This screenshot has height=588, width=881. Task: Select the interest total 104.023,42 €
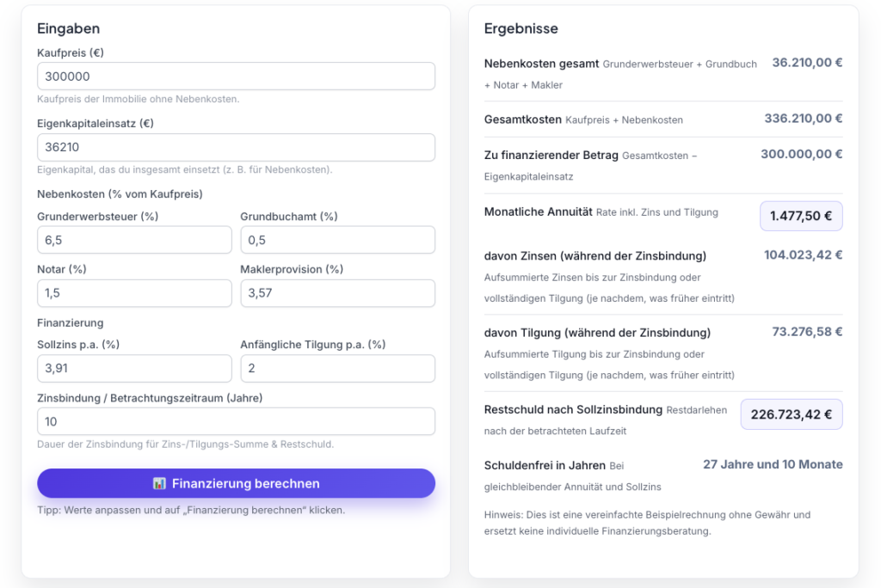[x=803, y=254]
